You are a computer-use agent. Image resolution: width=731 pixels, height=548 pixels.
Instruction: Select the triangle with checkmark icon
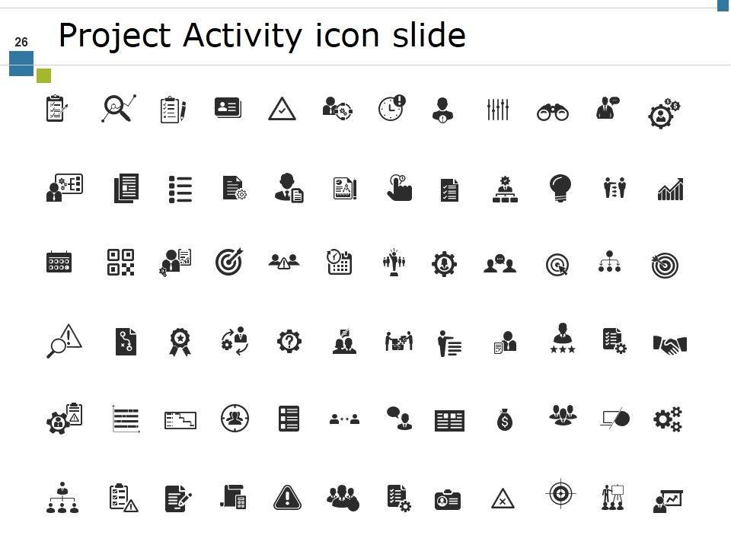click(282, 109)
